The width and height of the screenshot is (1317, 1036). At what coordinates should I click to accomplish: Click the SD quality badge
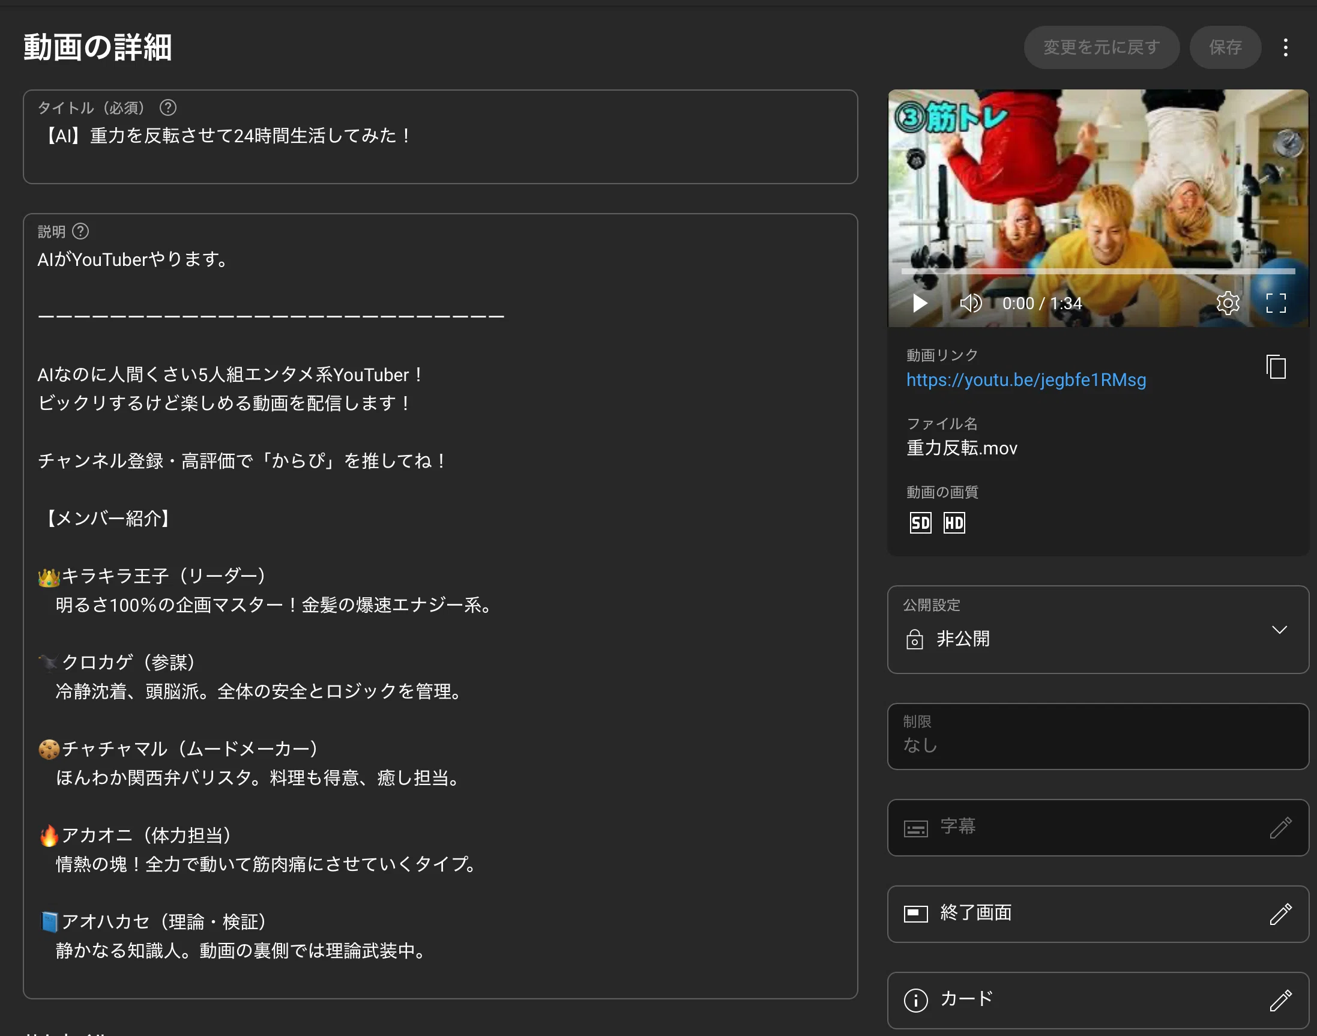pyautogui.click(x=920, y=522)
